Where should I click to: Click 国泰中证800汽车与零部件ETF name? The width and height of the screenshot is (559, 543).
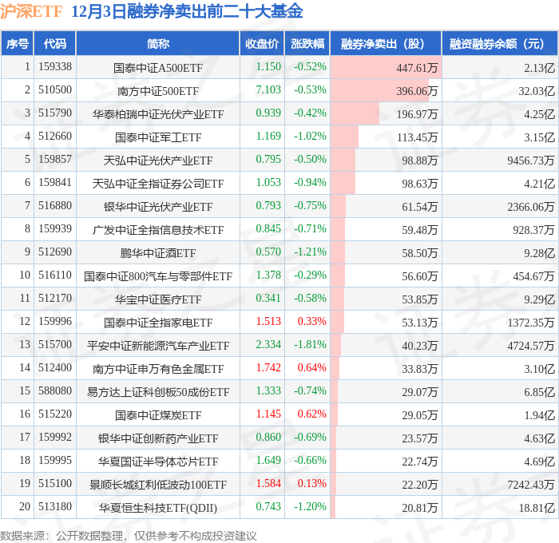pos(158,276)
